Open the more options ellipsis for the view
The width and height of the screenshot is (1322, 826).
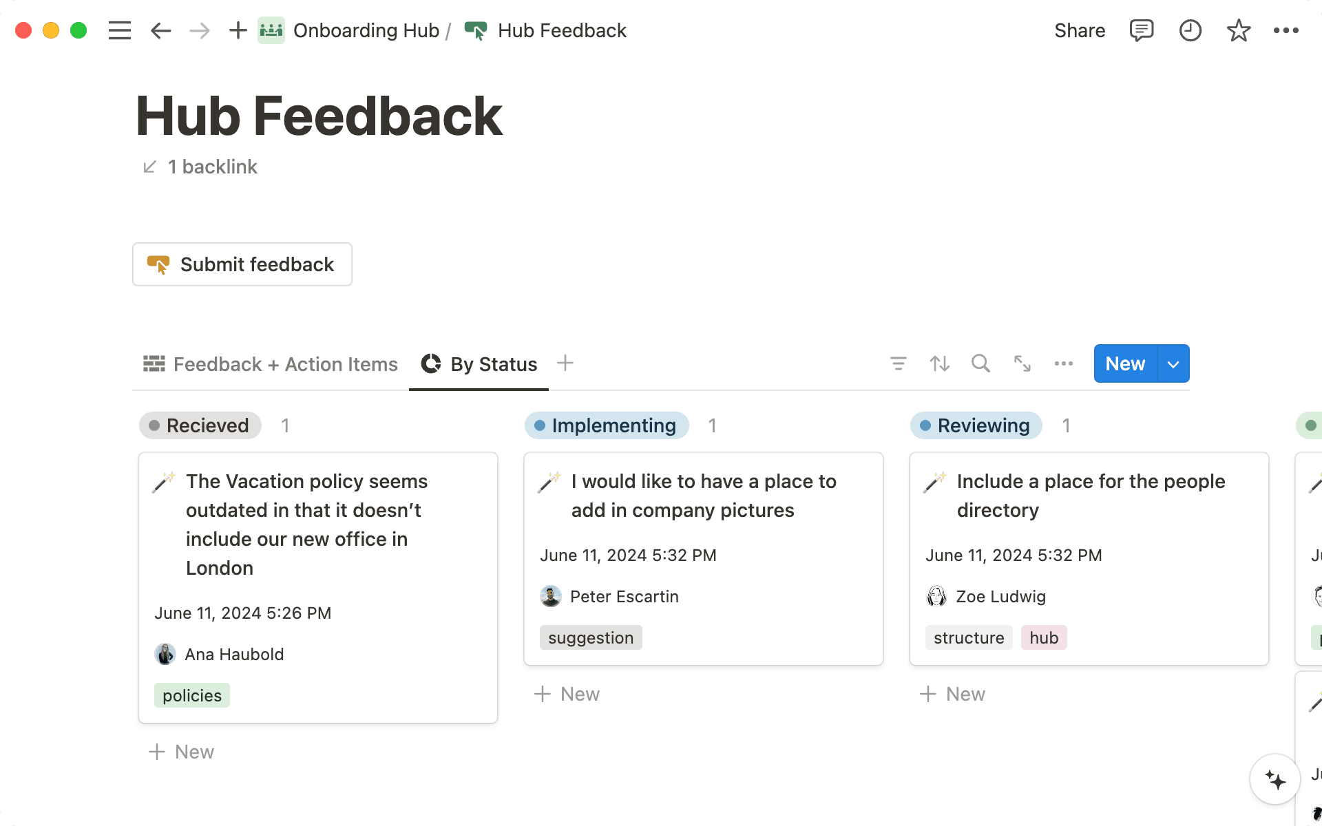pyautogui.click(x=1063, y=363)
